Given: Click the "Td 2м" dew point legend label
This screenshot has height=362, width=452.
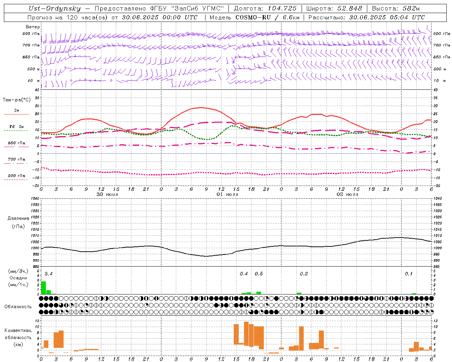Looking at the screenshot, I should click(16, 127).
